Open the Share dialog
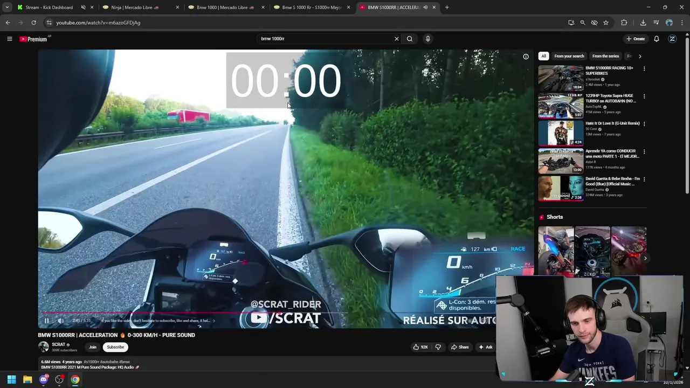The height and width of the screenshot is (388, 690). (460, 347)
